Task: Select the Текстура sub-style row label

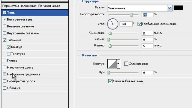Action: [18, 54]
